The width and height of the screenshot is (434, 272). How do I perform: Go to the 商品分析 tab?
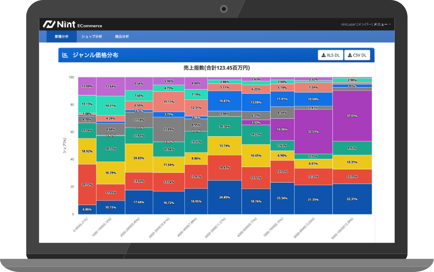point(122,37)
